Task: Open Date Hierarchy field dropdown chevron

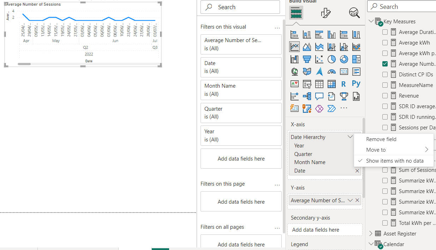Action: point(350,137)
